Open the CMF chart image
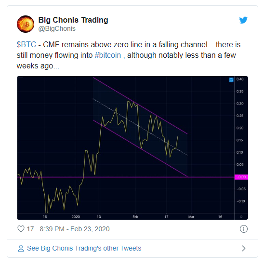Image resolution: width=264 pixels, height=265 pixels. coord(132,148)
